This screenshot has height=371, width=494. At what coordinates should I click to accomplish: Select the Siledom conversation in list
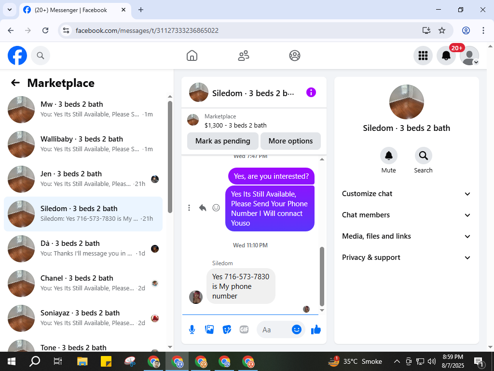click(x=83, y=214)
